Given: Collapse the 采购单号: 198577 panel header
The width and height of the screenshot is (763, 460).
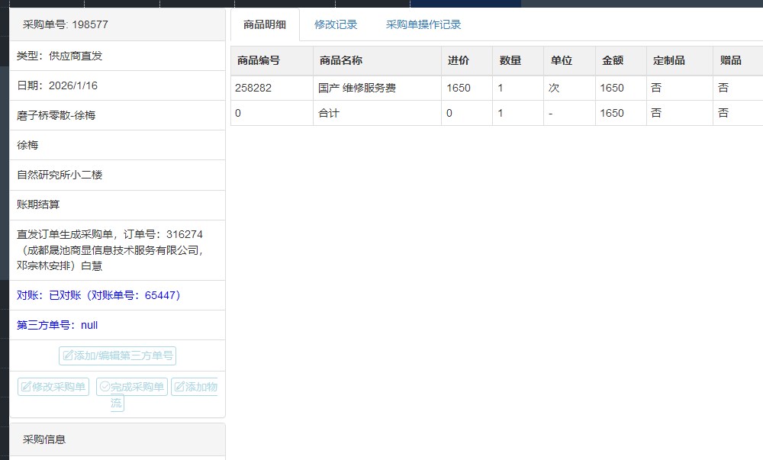Looking at the screenshot, I should coord(66,24).
